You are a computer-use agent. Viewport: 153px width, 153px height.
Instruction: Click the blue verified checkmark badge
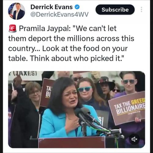point(77,7)
